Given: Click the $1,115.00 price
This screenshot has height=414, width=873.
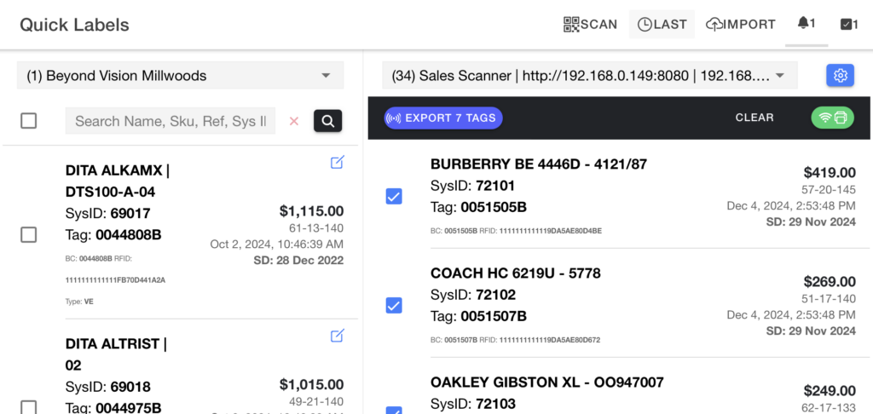Looking at the screenshot, I should pyautogui.click(x=311, y=211).
